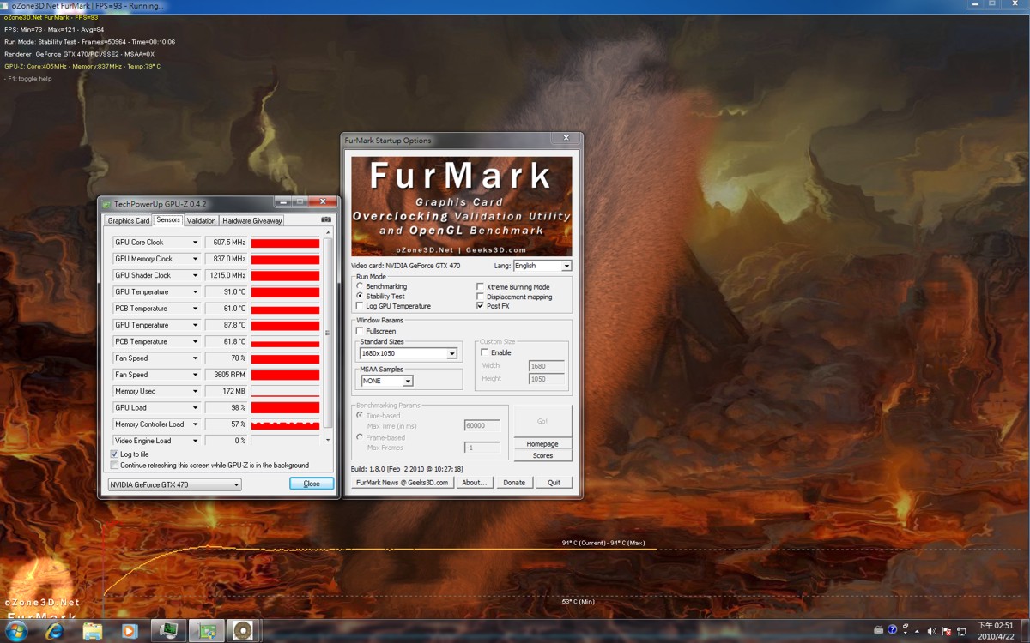
Task: Click GPU-Z sensors scrollbar down arrow
Action: [x=327, y=441]
